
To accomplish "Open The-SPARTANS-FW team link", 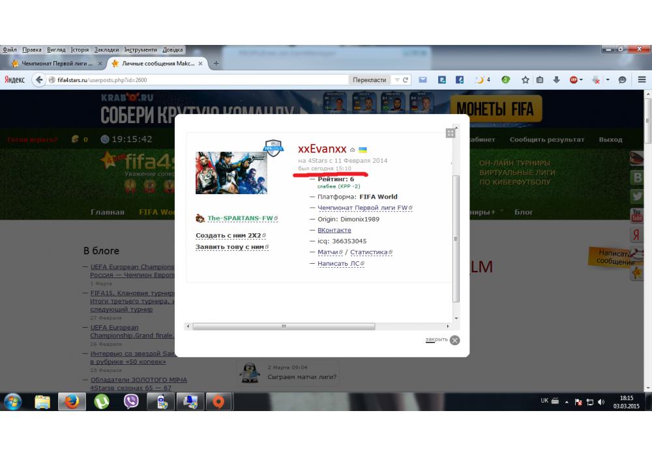I will pyautogui.click(x=241, y=218).
